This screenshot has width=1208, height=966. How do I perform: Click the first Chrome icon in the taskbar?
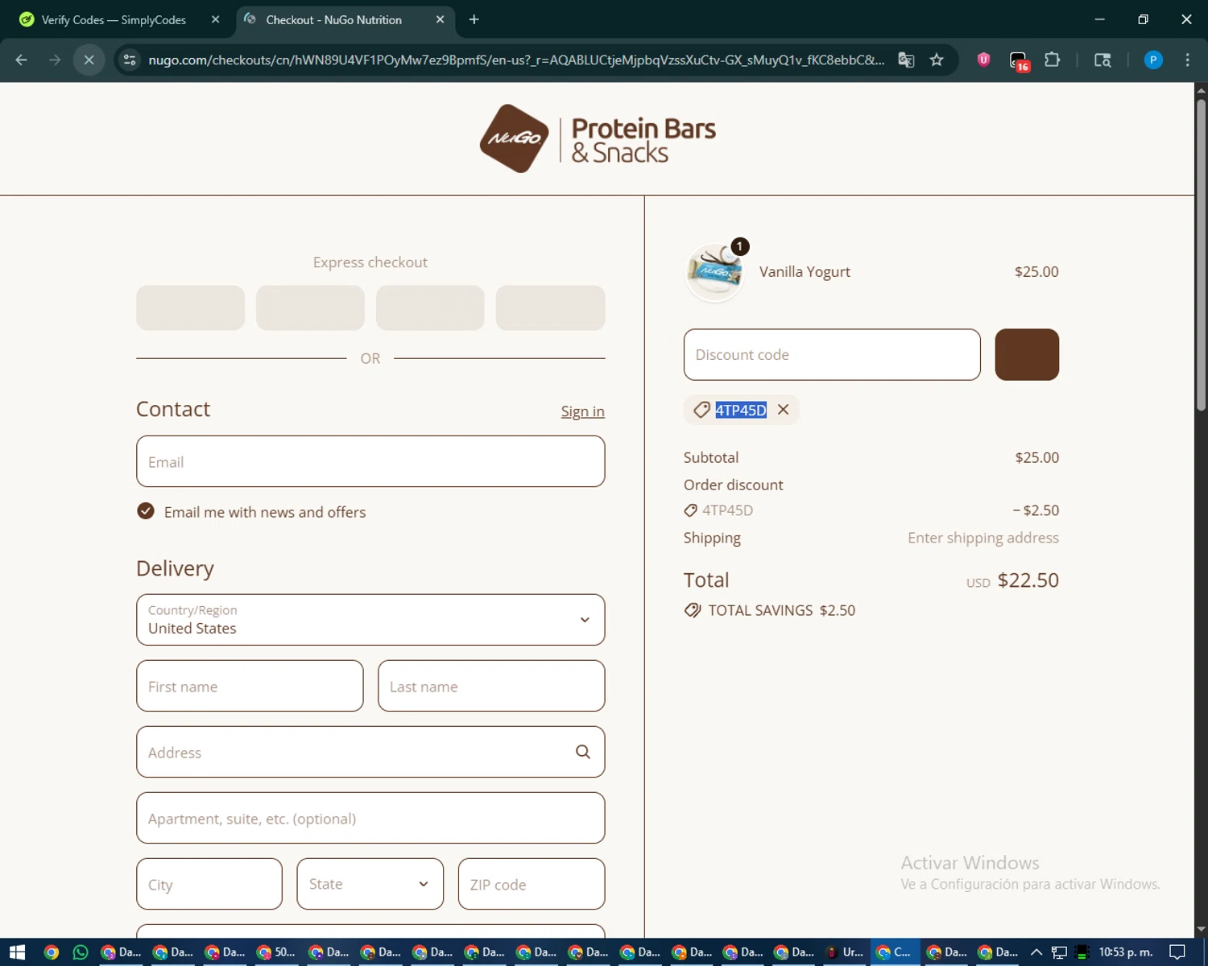click(x=52, y=952)
